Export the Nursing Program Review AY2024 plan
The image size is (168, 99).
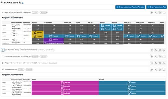[x=164, y=13]
